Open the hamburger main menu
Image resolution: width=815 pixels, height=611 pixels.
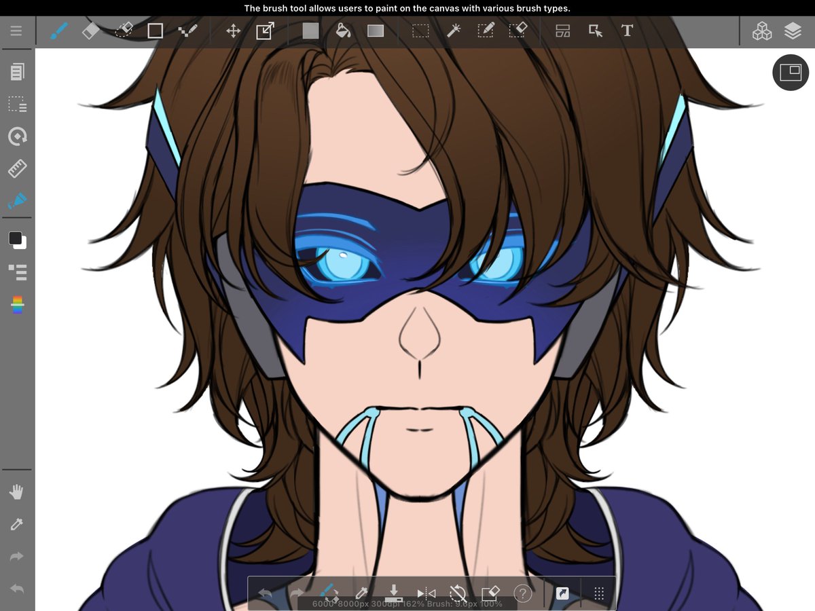(x=16, y=31)
